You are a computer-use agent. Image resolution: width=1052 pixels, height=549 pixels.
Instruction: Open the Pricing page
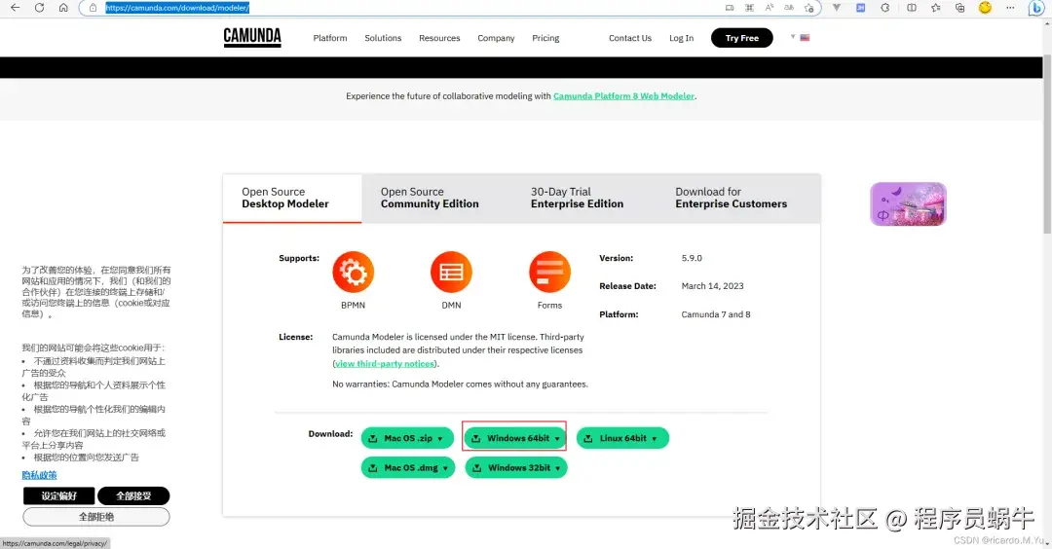click(545, 38)
